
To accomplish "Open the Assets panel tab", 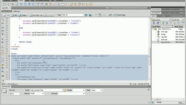I will pyautogui.click(x=160, y=16).
